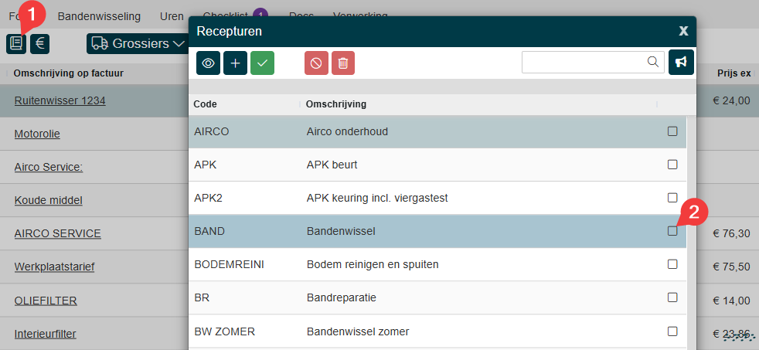
Task: Click the red block/cancel icon
Action: coord(316,63)
